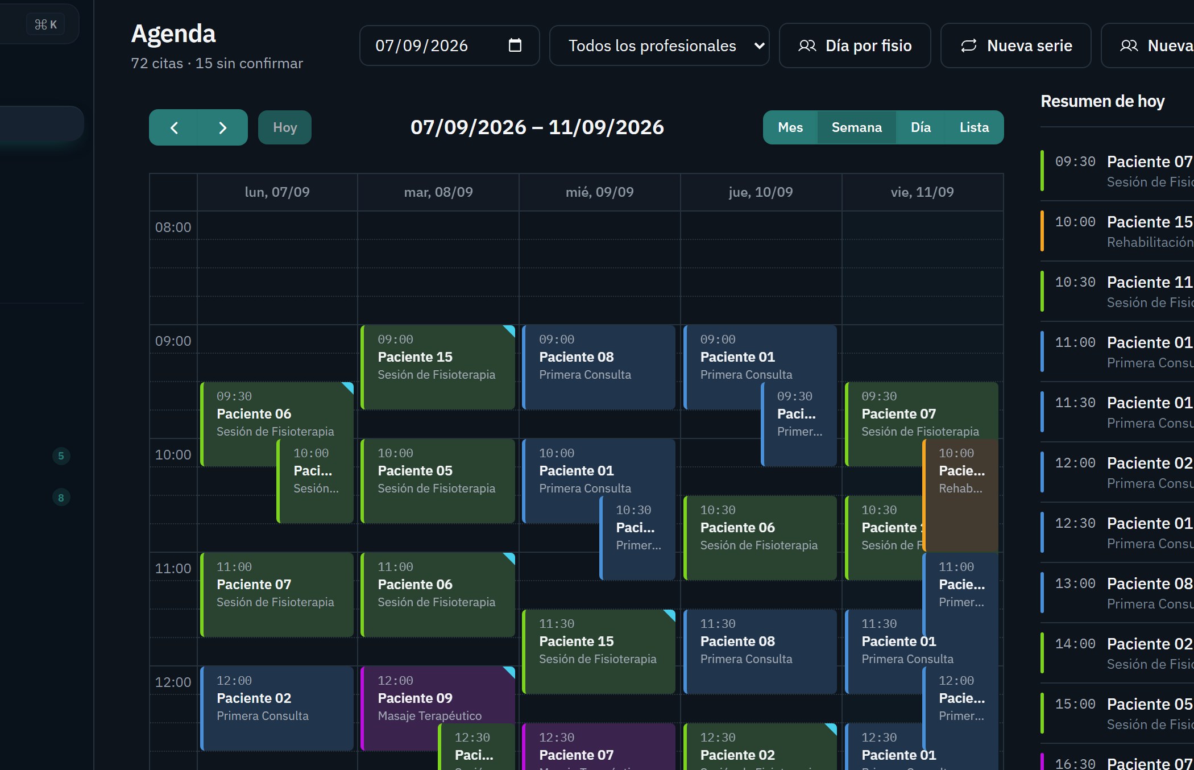
Task: Click the 08:00 time slot label
Action: 173,227
